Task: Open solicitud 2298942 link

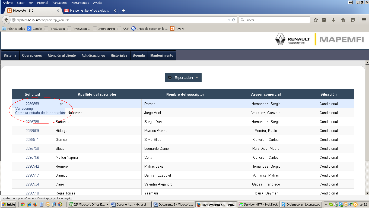Action: coord(32,166)
